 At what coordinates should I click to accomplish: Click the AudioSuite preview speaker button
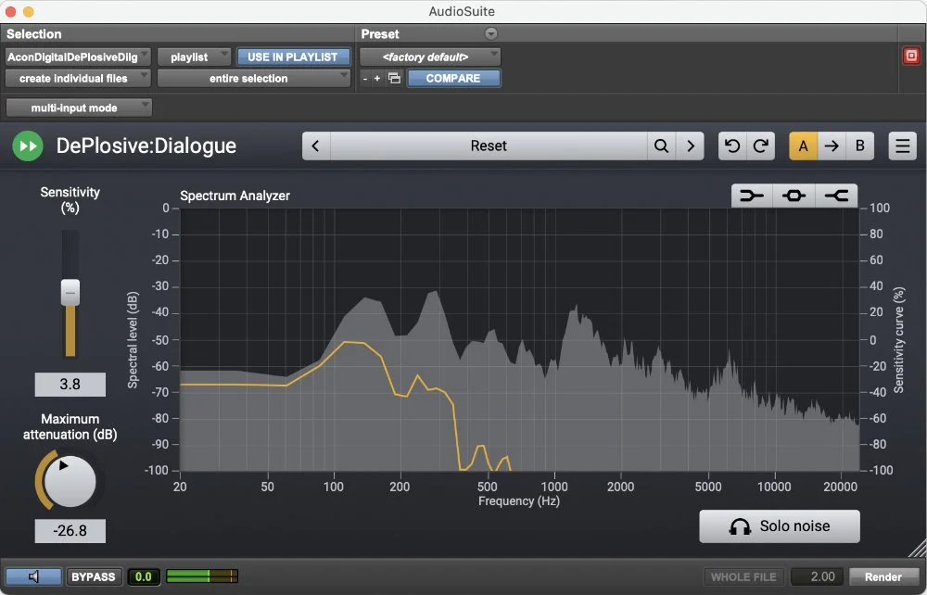33,576
